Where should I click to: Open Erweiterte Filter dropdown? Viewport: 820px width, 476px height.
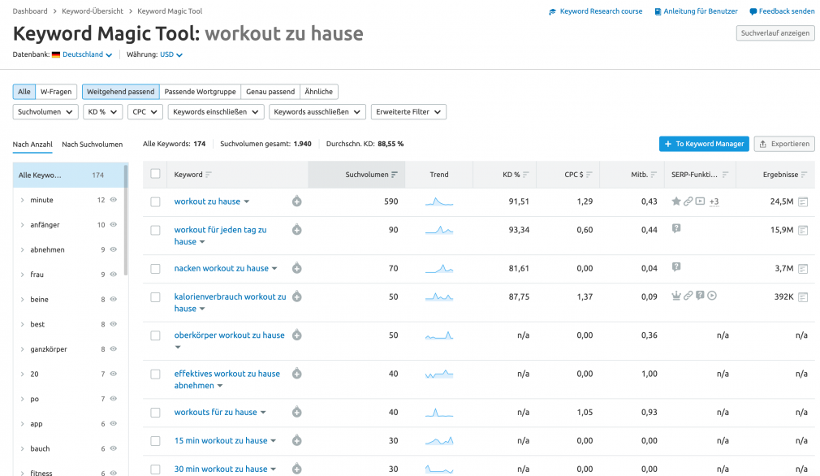(408, 112)
